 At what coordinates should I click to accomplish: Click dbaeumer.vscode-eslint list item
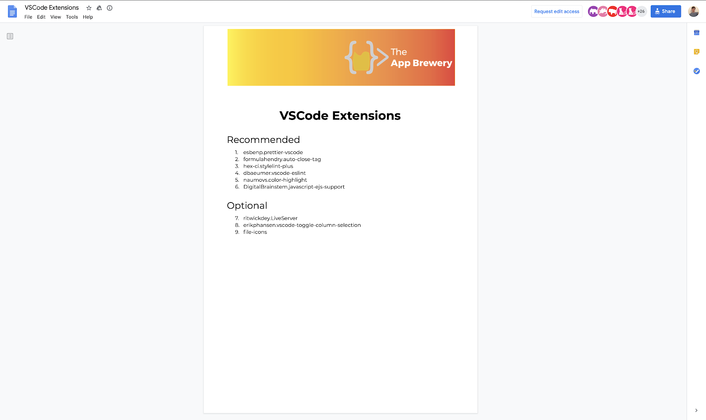[274, 173]
